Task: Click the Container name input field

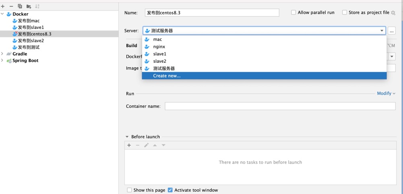Action: [x=280, y=106]
